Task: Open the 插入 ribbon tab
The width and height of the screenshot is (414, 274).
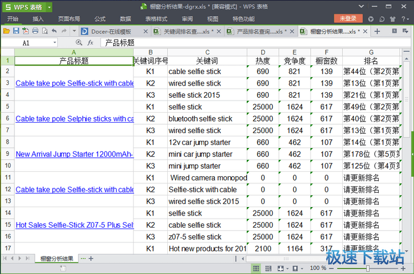Action: [38, 19]
